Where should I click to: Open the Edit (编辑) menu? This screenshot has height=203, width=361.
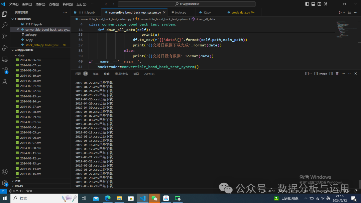click(x=27, y=4)
